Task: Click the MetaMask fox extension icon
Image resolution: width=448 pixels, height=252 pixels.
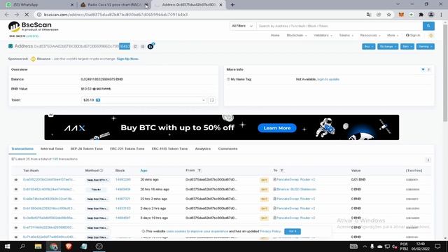Action: click(x=401, y=15)
